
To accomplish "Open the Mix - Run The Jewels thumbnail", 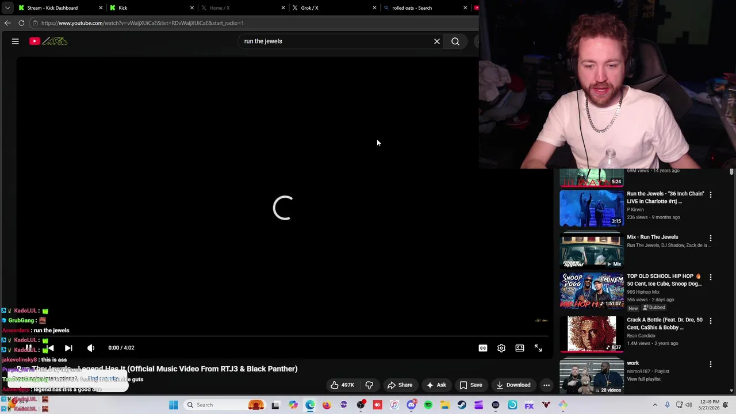I will 592,251.
